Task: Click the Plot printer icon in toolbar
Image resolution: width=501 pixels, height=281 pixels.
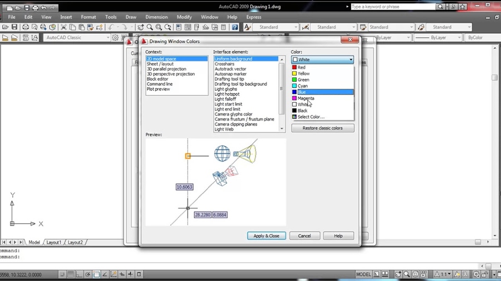Action: point(26,27)
